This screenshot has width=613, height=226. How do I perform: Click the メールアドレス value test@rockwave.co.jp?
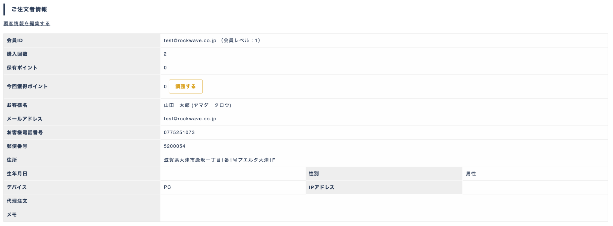tap(190, 119)
